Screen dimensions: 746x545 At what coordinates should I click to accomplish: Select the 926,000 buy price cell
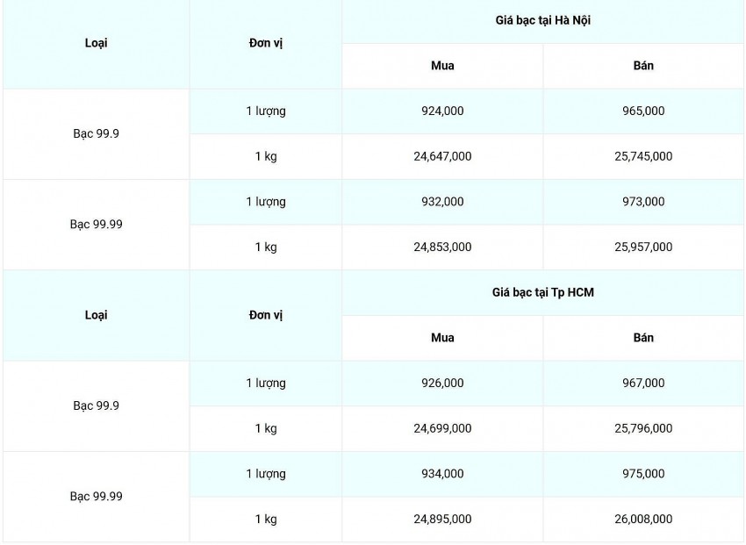coord(442,384)
